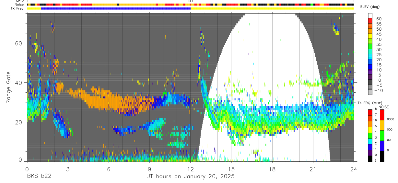Viewport: 398px width, 183px height.
Task: Click the 'Noise' row label at top left
Action: click(x=20, y=5)
